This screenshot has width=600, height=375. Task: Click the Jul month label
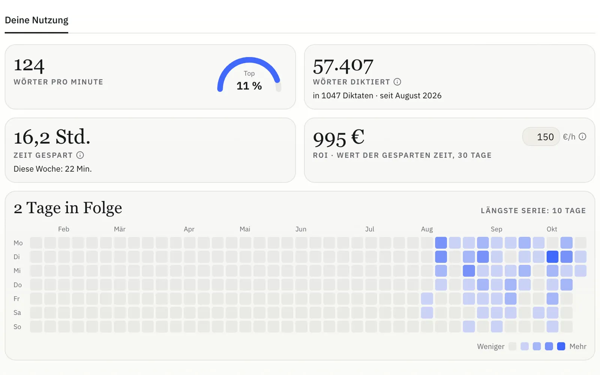coord(370,229)
